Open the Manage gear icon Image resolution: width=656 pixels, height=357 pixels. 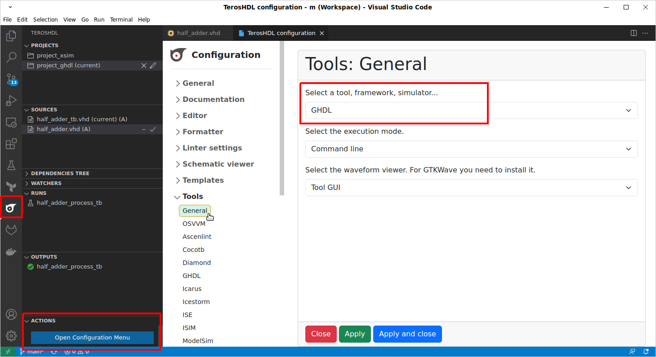[x=11, y=336]
